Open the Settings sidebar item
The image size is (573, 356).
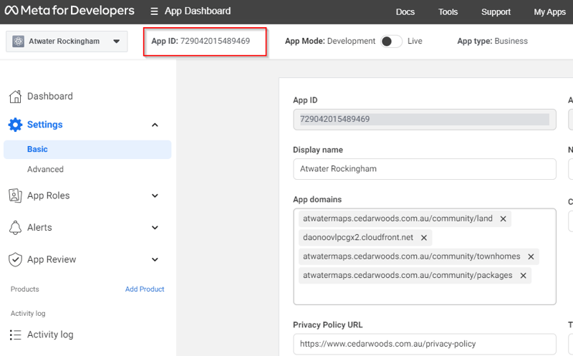(45, 125)
